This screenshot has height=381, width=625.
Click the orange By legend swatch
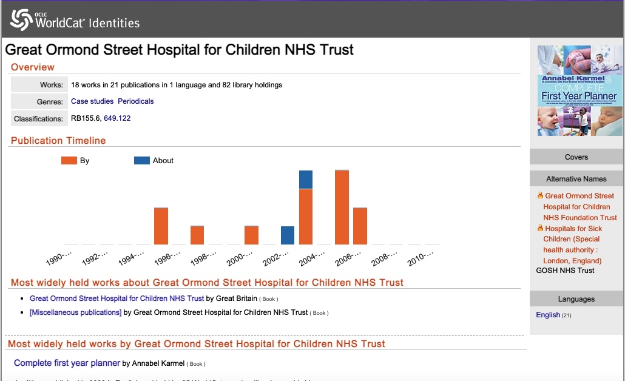tap(69, 161)
